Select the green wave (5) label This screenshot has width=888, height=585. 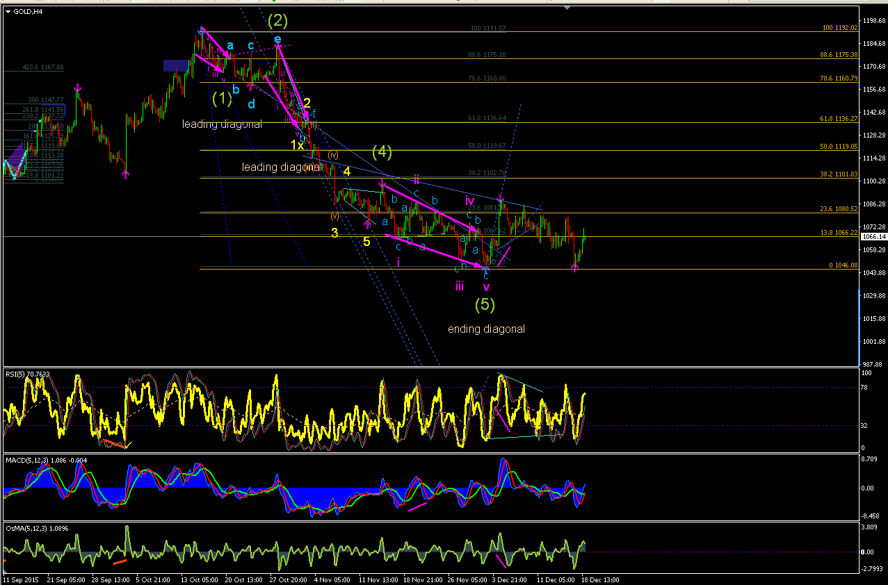(485, 304)
